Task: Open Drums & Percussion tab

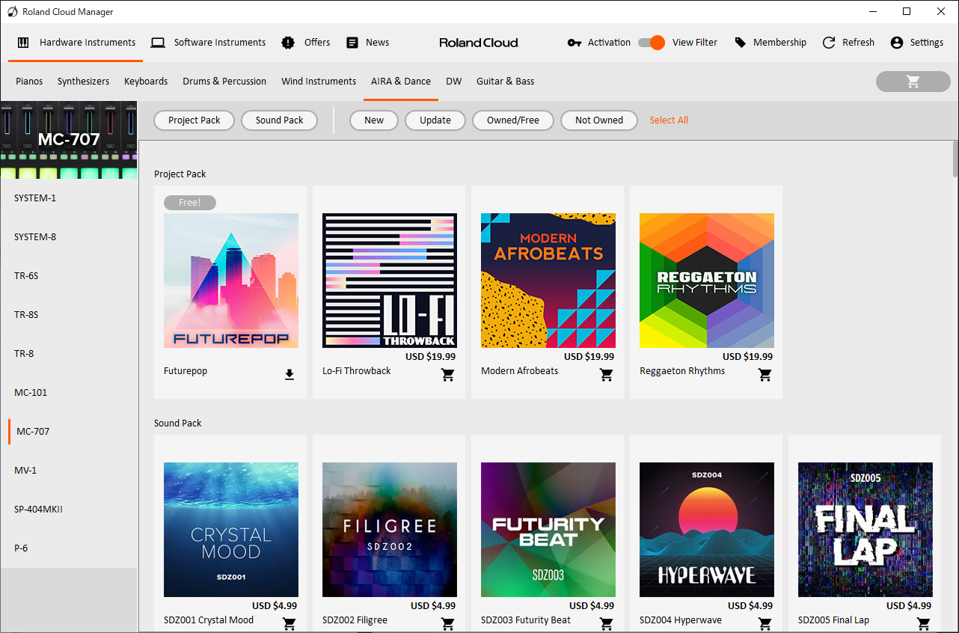Action: tap(224, 82)
